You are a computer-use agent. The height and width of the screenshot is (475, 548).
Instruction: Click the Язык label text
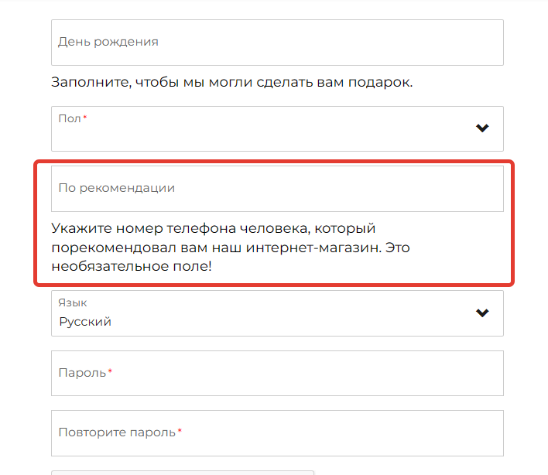[72, 302]
